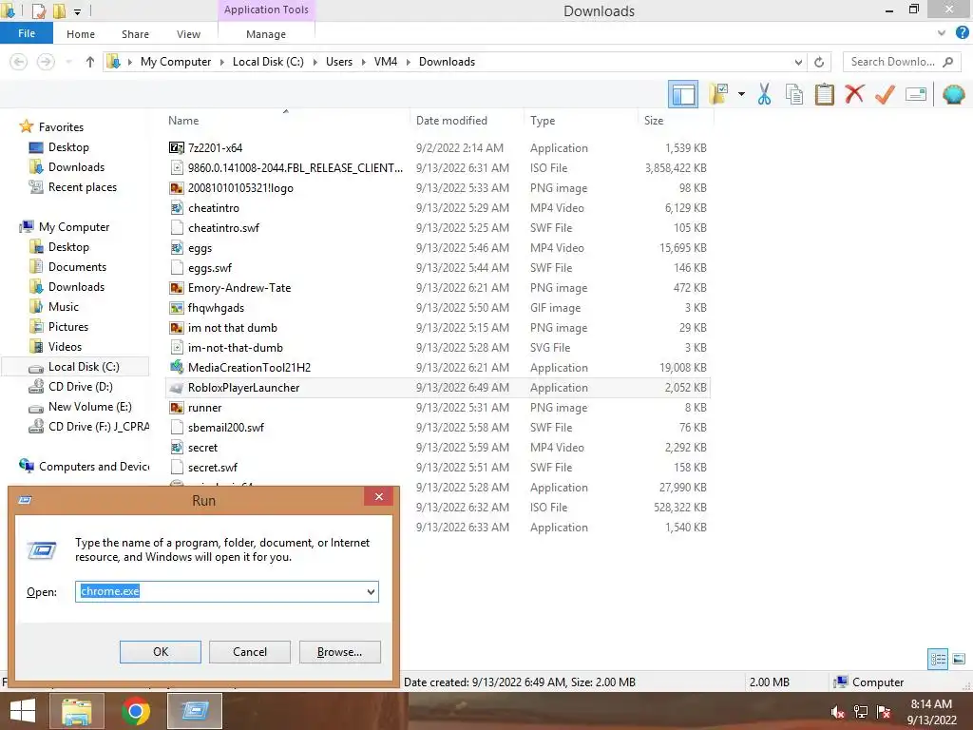Launch Google Chrome from taskbar
973x730 pixels.
[x=136, y=711]
